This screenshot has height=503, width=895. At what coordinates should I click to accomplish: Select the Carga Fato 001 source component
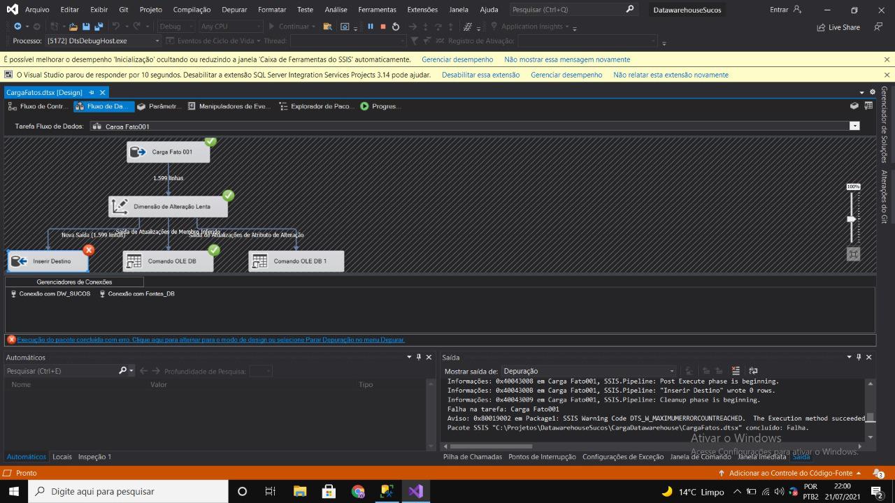coord(168,152)
